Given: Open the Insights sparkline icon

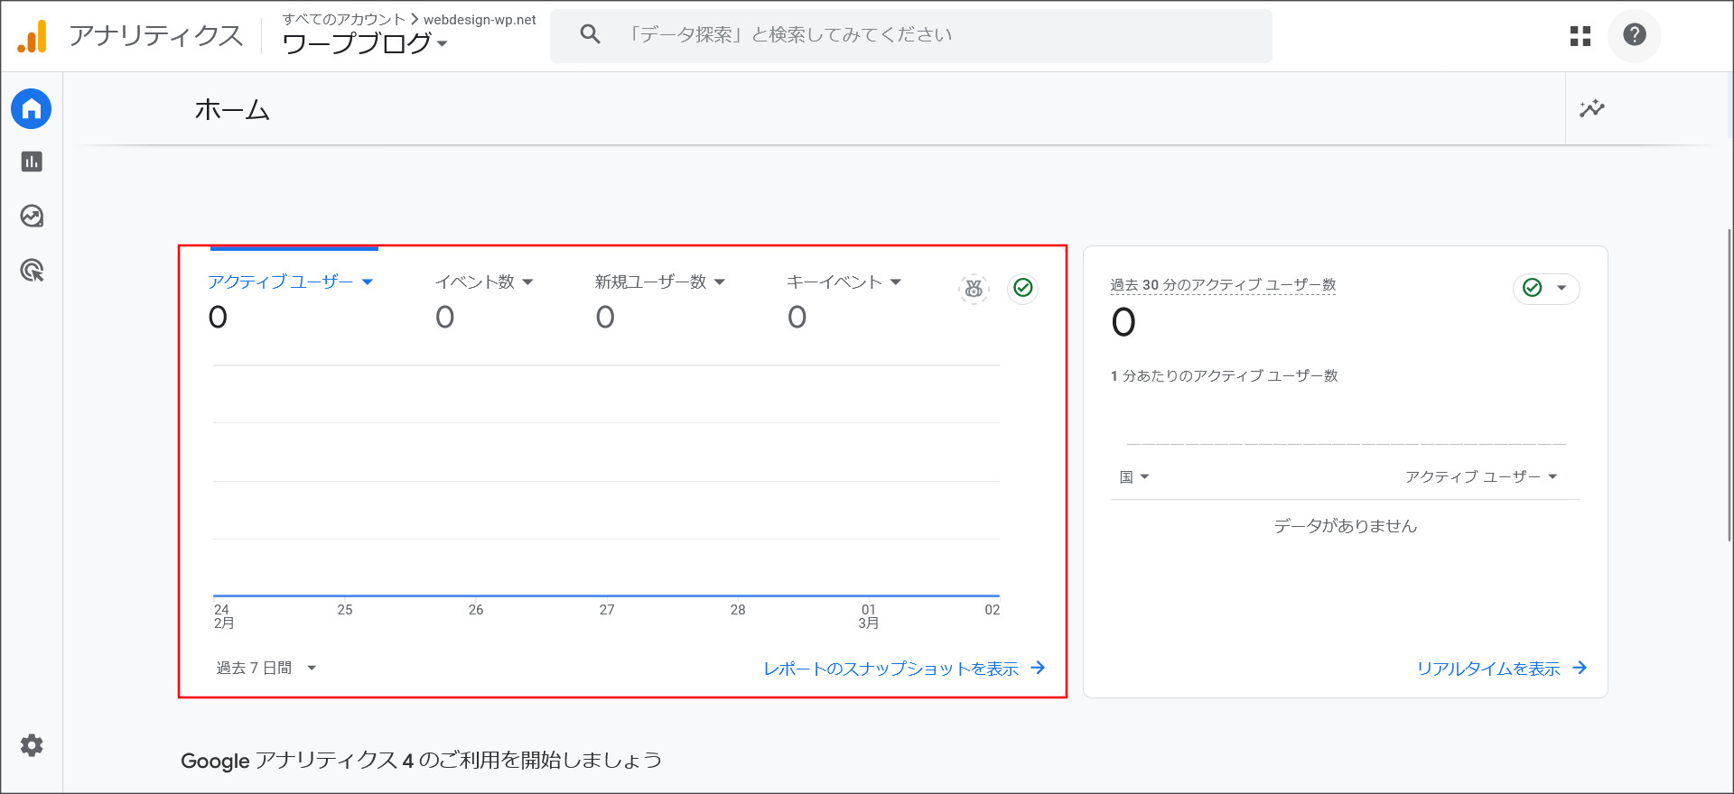Looking at the screenshot, I should (1592, 108).
